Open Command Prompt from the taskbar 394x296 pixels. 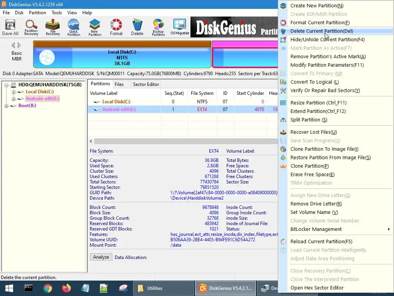[x=28, y=288]
